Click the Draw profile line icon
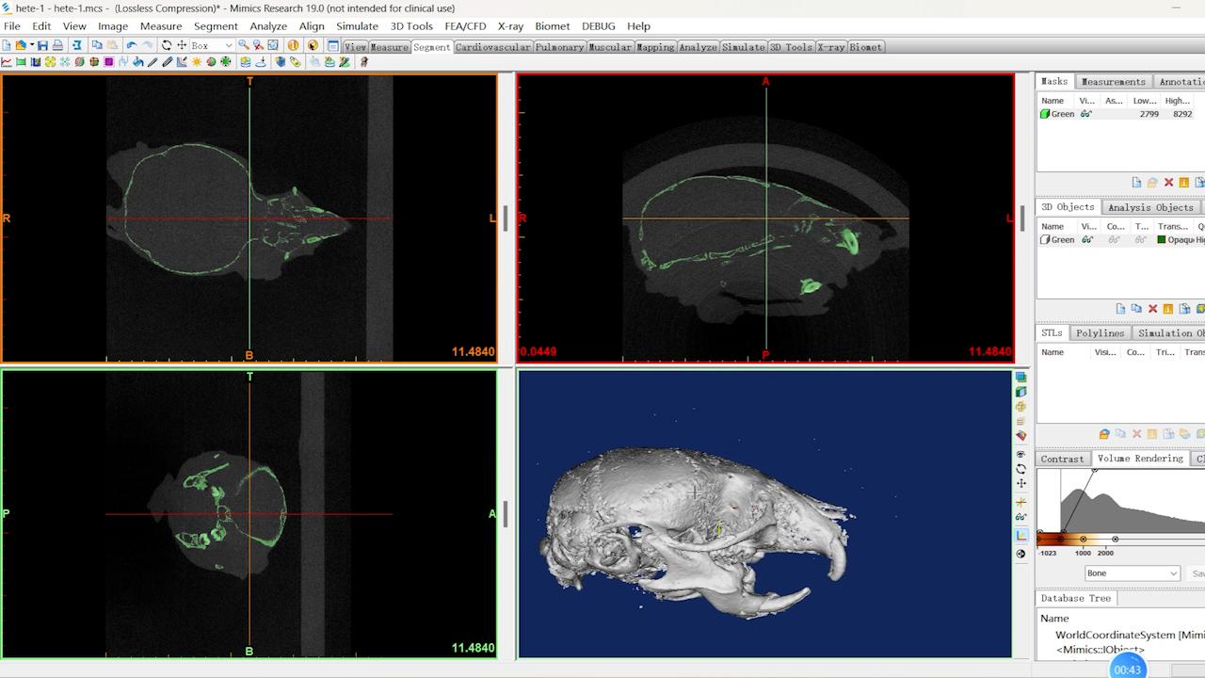1205x678 pixels. pos(7,62)
